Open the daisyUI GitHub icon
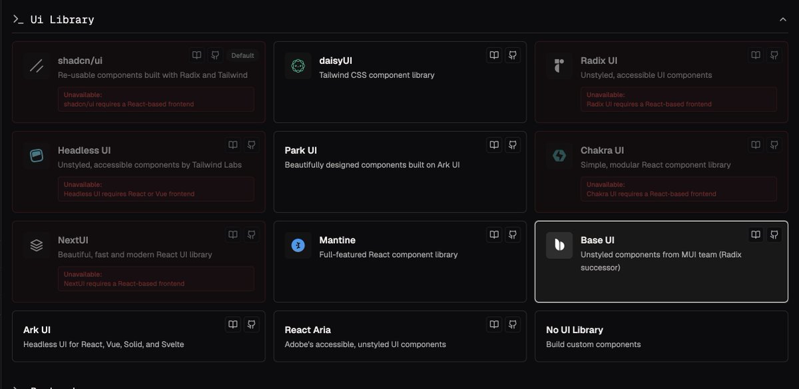The height and width of the screenshot is (389, 799). 513,55
